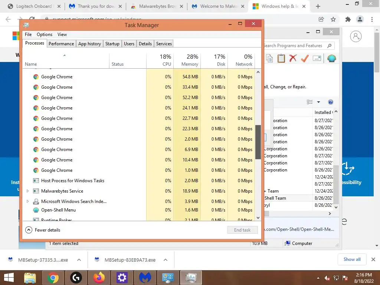The image size is (380, 285).
Task: Click Chrome icon of the 22.7 MB process
Action: [x=36, y=118]
